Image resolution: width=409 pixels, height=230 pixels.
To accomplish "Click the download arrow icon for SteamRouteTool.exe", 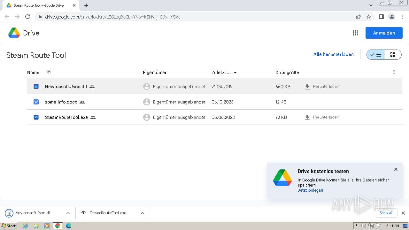I will [x=307, y=117].
